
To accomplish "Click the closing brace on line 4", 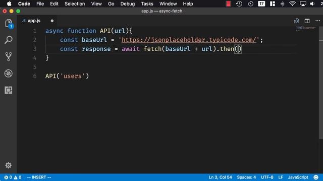I will coord(47,58).
